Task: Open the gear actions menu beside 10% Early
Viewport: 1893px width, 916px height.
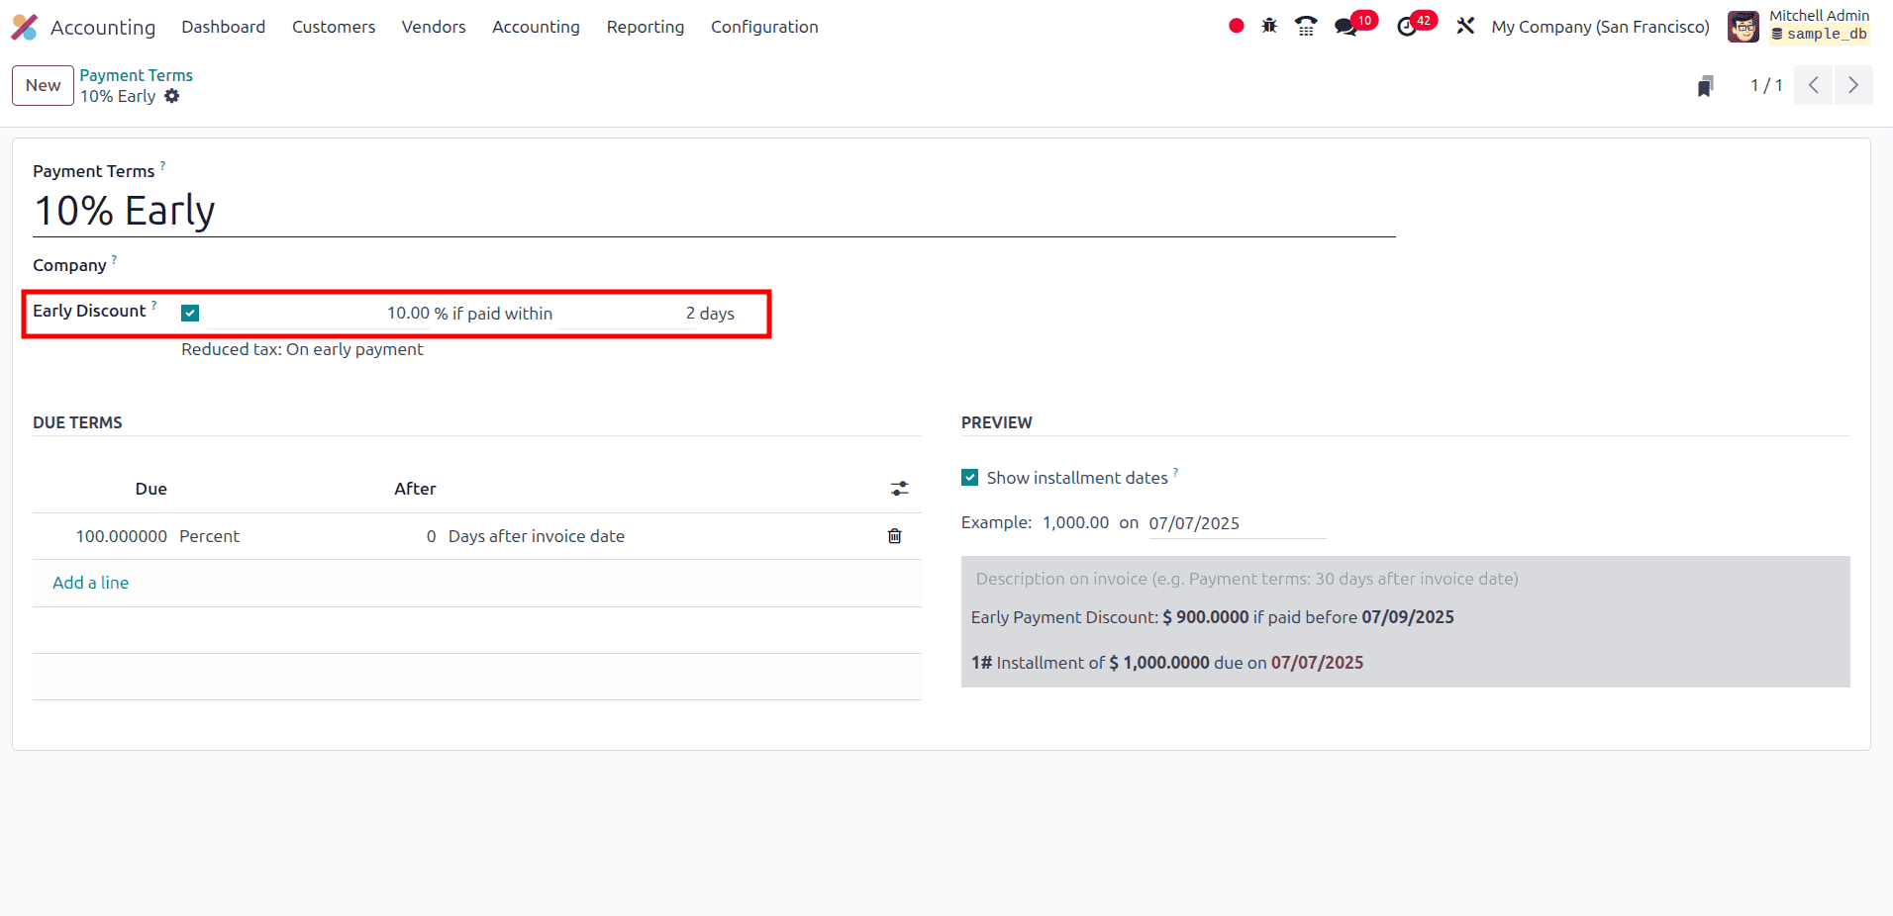Action: (172, 96)
